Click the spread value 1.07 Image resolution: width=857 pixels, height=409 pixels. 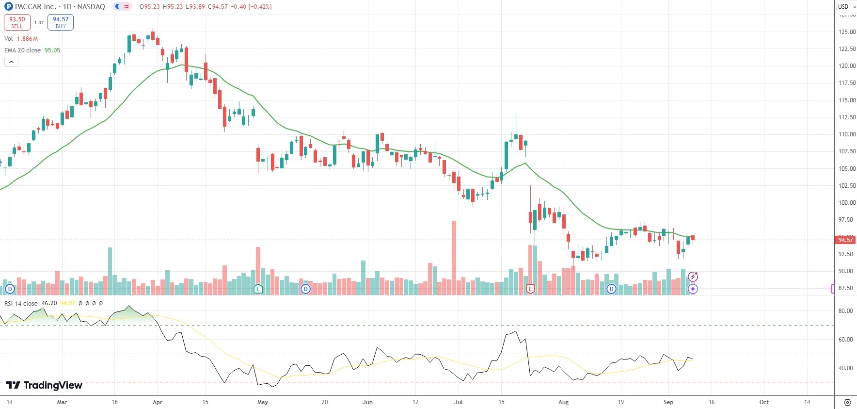point(39,22)
